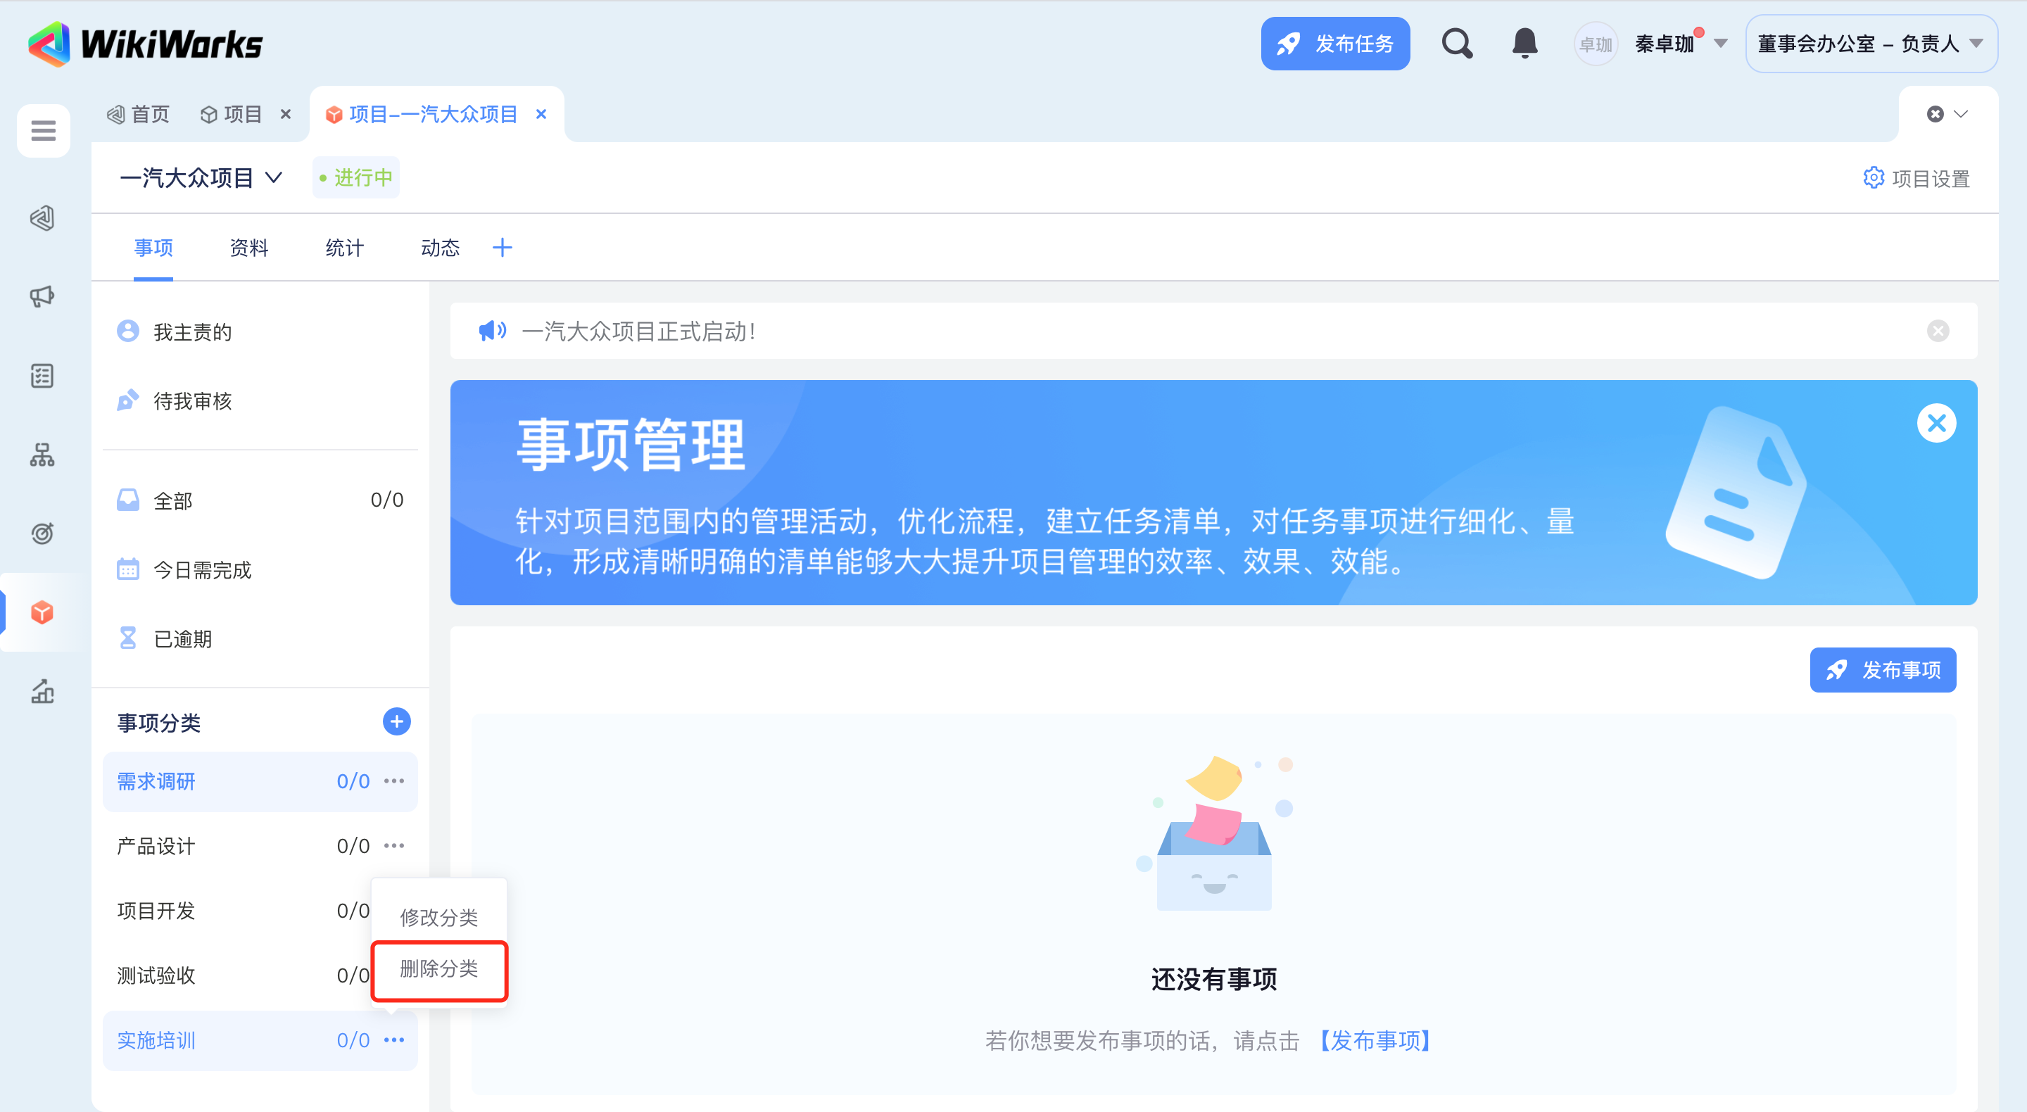
Task: Switch to the 统计 tab
Action: pos(345,248)
